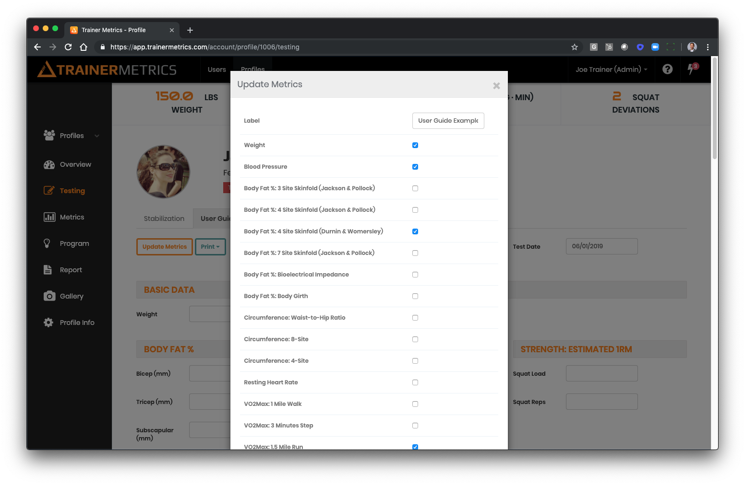Click the help question mark icon
745x485 pixels.
667,69
